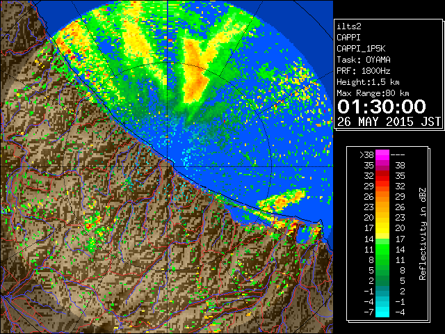Click the "ilts2" site label
445x334 pixels.
coord(349,26)
